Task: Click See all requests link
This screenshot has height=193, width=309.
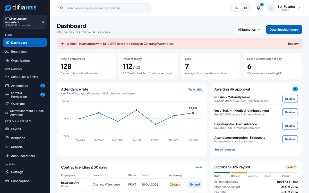Action: [x=225, y=150]
